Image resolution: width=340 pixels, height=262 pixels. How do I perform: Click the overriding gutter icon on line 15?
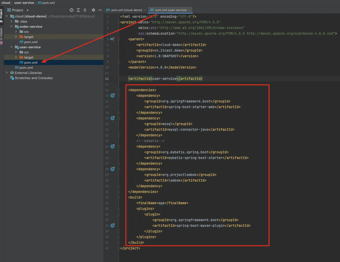coord(112,96)
